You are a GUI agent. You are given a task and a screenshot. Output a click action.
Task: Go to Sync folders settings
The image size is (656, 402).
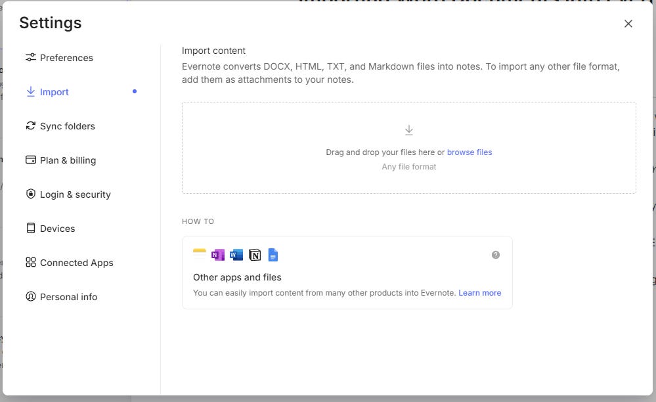click(60, 126)
